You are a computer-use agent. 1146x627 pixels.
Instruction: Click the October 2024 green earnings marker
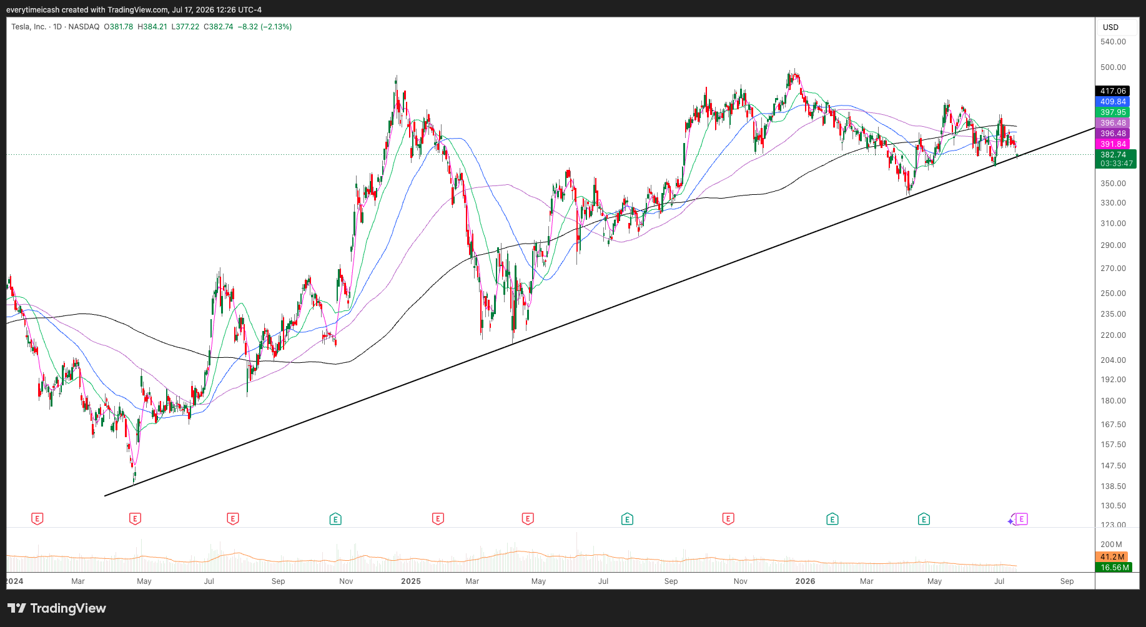pos(335,518)
